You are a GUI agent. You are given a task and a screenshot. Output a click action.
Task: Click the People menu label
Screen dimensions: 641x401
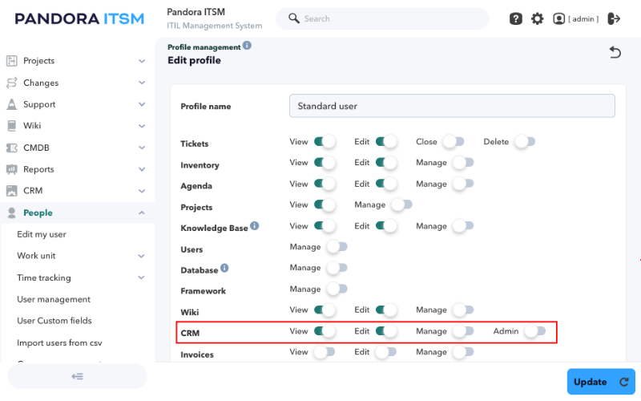38,213
